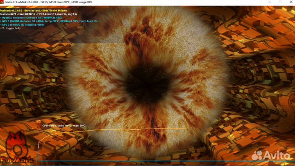
Task: Click the Geeks3D app icon in title bar
Action: (3, 2)
